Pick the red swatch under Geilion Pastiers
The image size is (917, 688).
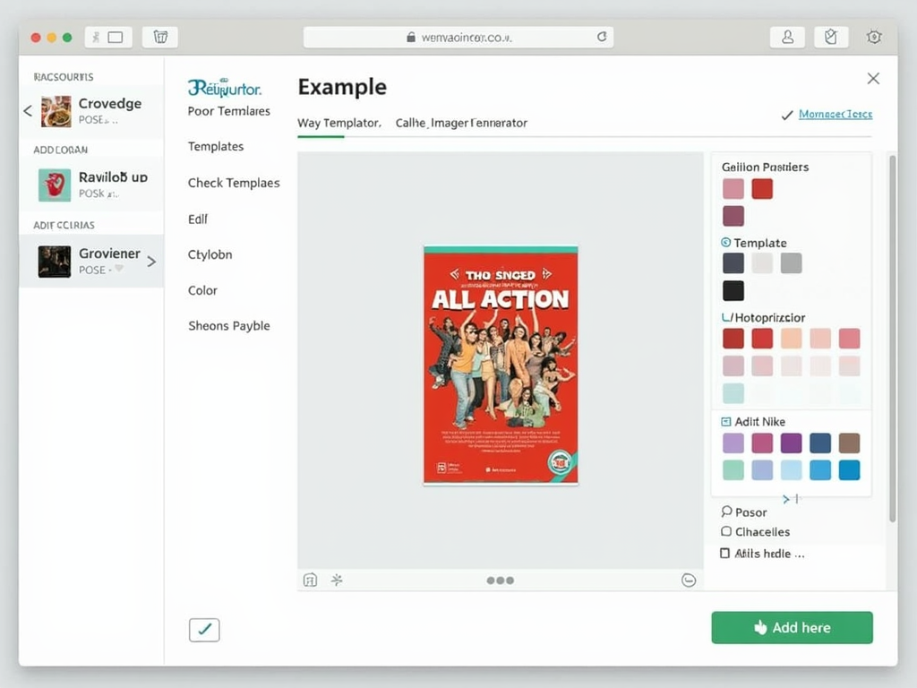(762, 189)
